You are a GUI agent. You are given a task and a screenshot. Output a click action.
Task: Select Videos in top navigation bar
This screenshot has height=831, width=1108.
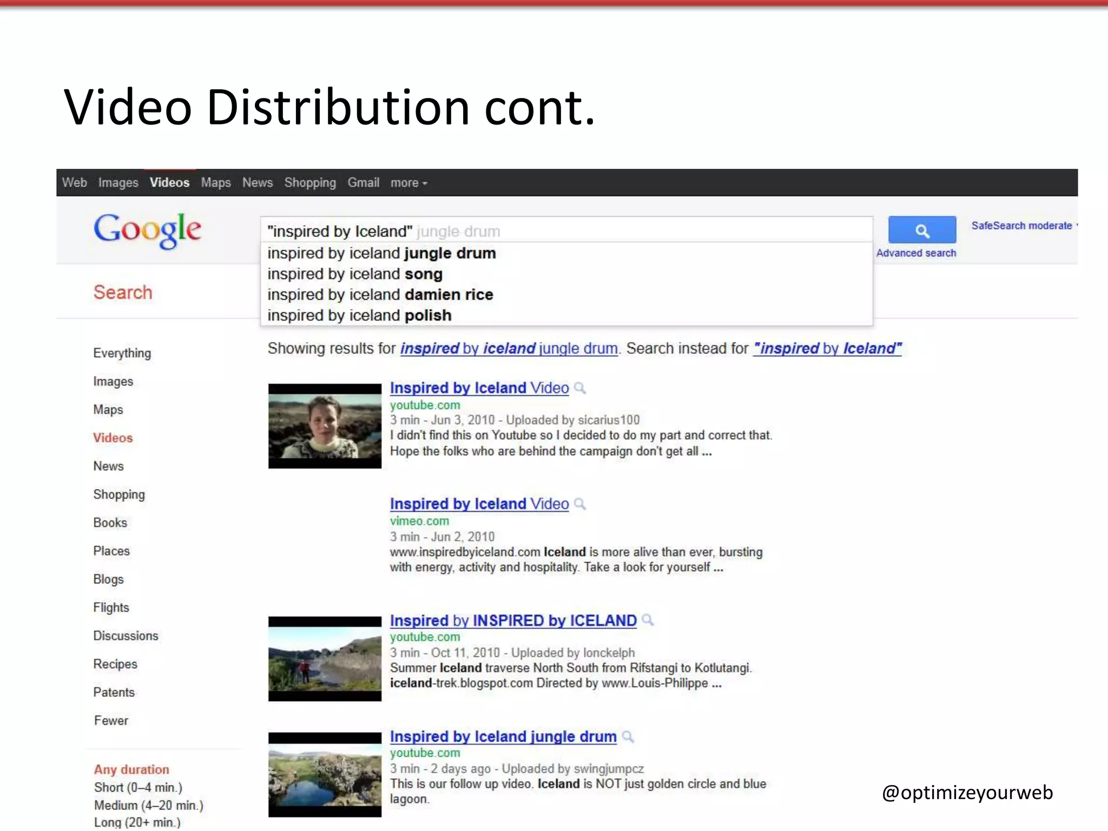(169, 183)
